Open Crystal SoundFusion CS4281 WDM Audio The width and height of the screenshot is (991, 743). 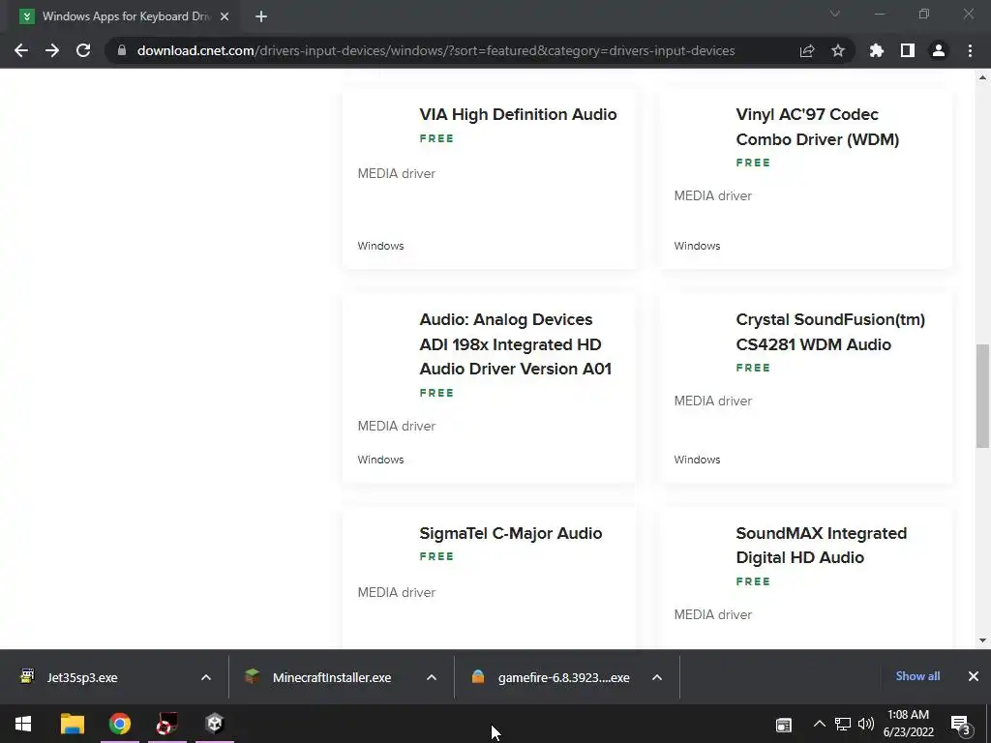tap(829, 332)
